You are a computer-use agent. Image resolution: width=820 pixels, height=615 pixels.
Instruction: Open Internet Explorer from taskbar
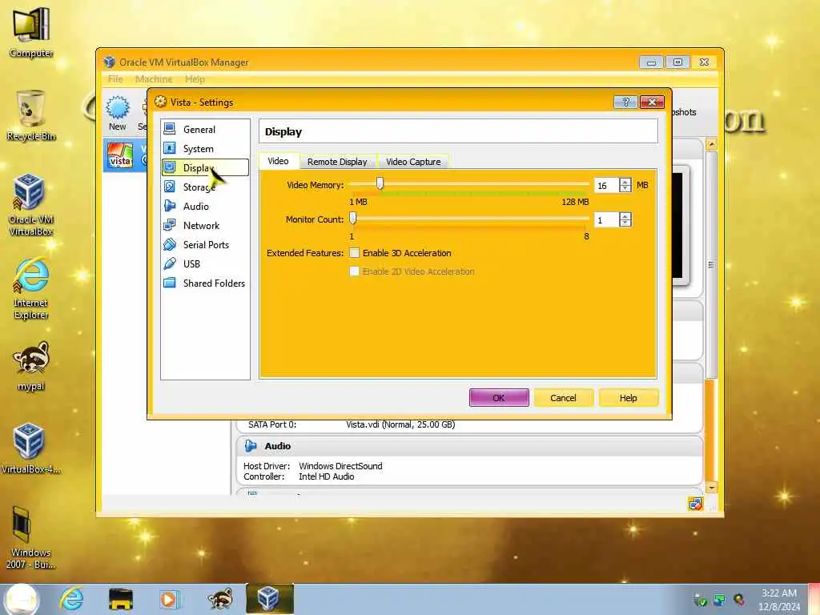[x=71, y=599]
